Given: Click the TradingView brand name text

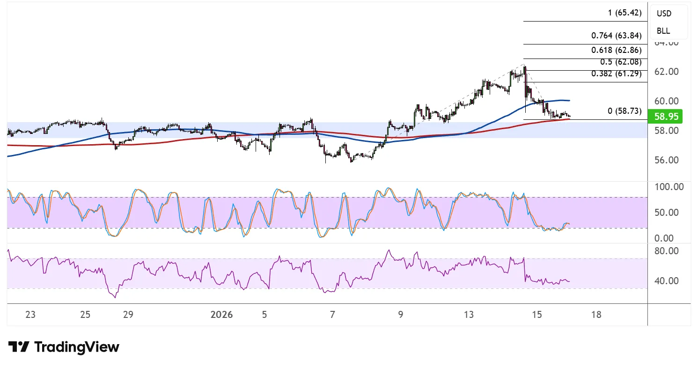Looking at the screenshot, I should [77, 347].
